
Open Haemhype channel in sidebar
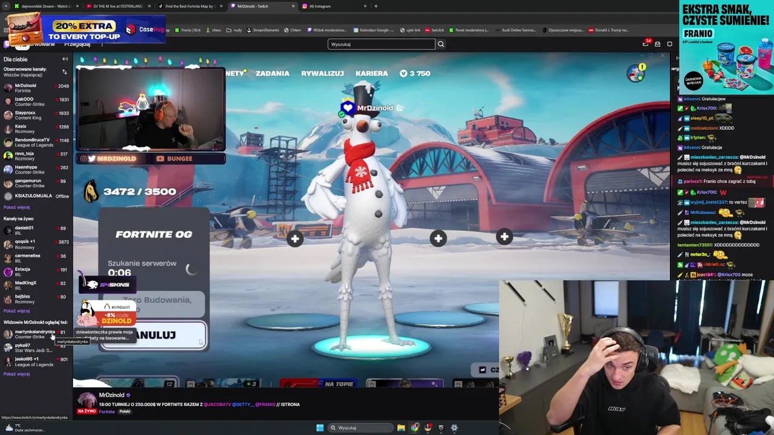(x=36, y=169)
